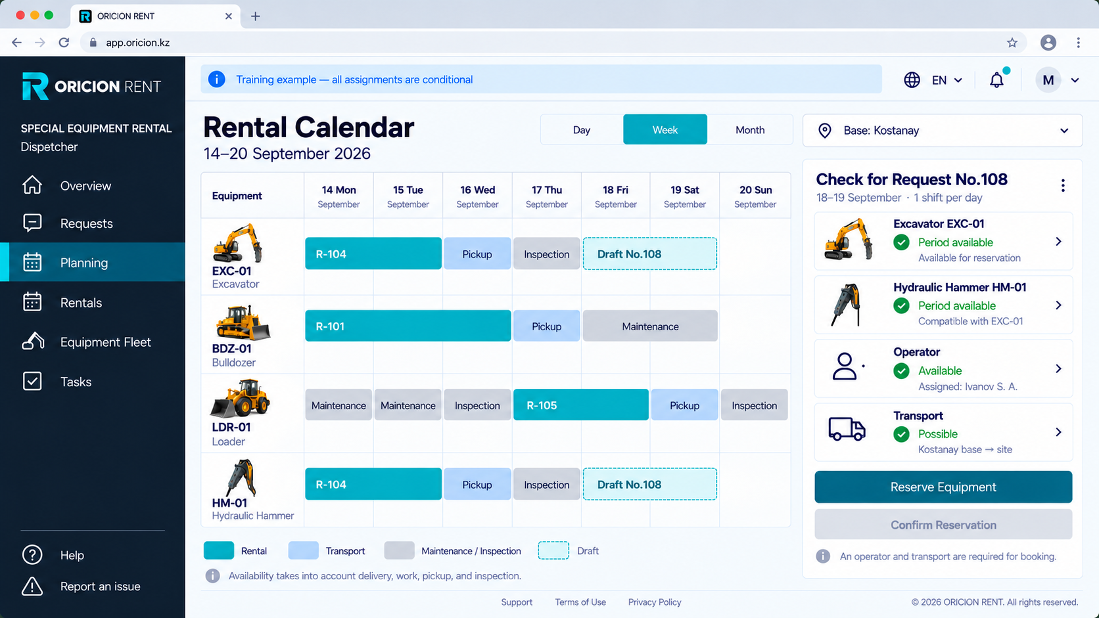Screen dimensions: 1099x618
Task: Open Draft No.108 block in EXC-01 row
Action: point(650,254)
